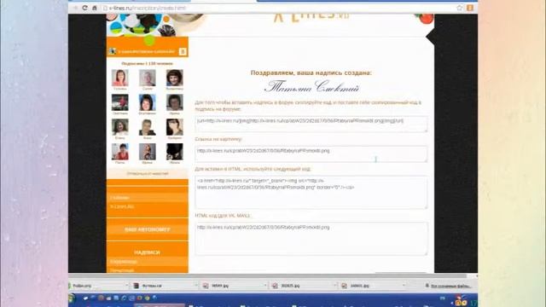546x307 pixels.
Task: Click 'Отписаться от новостей' unsubscribe button
Action: 148,173
